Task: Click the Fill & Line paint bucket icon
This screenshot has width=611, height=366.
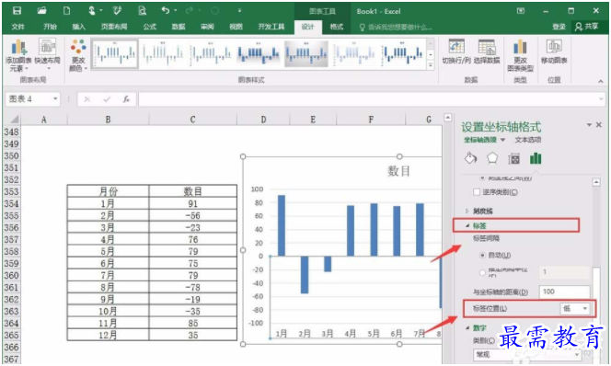Action: pyautogui.click(x=471, y=158)
